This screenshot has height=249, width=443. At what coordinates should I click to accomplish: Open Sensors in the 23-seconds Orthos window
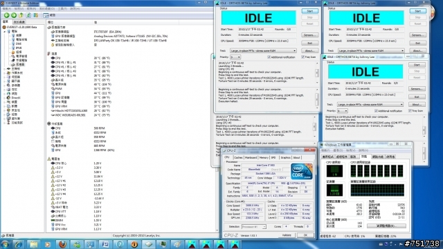[x=418, y=35]
